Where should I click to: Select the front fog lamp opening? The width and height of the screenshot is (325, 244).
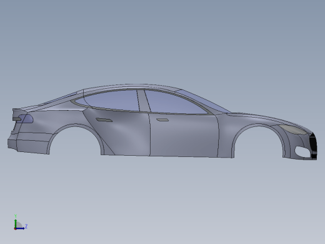click(x=302, y=151)
